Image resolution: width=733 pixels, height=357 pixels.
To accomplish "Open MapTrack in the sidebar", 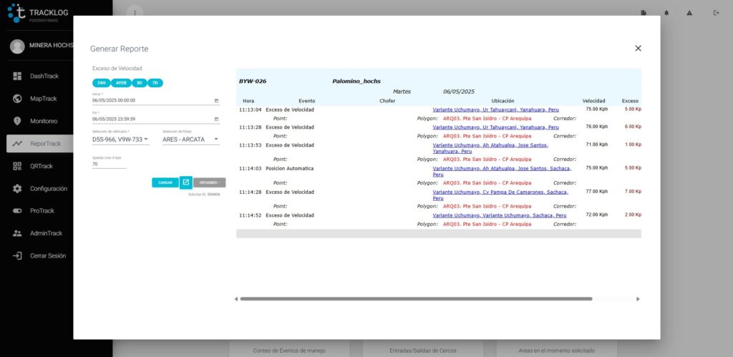I will tap(43, 99).
